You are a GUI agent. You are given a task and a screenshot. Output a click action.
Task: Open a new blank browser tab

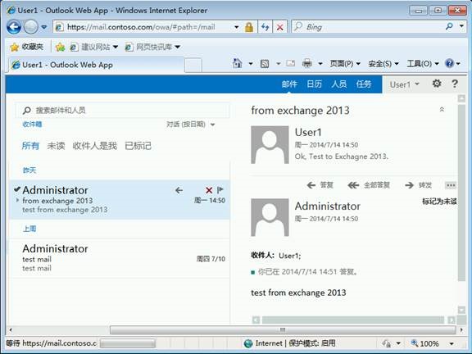[193, 65]
